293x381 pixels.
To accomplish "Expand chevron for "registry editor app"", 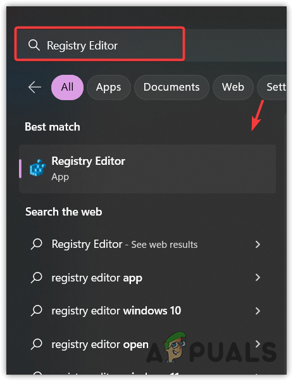I will (258, 278).
